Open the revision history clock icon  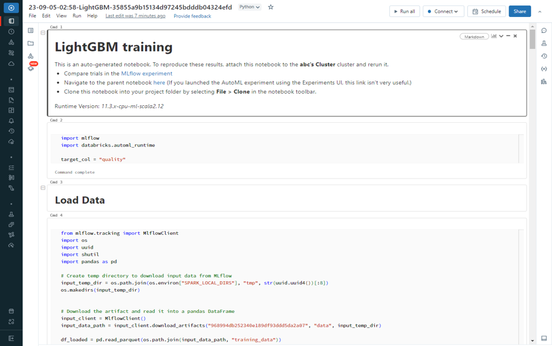pos(544,56)
